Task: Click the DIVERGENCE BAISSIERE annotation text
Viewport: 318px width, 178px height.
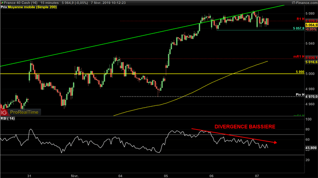Action: [x=245, y=127]
